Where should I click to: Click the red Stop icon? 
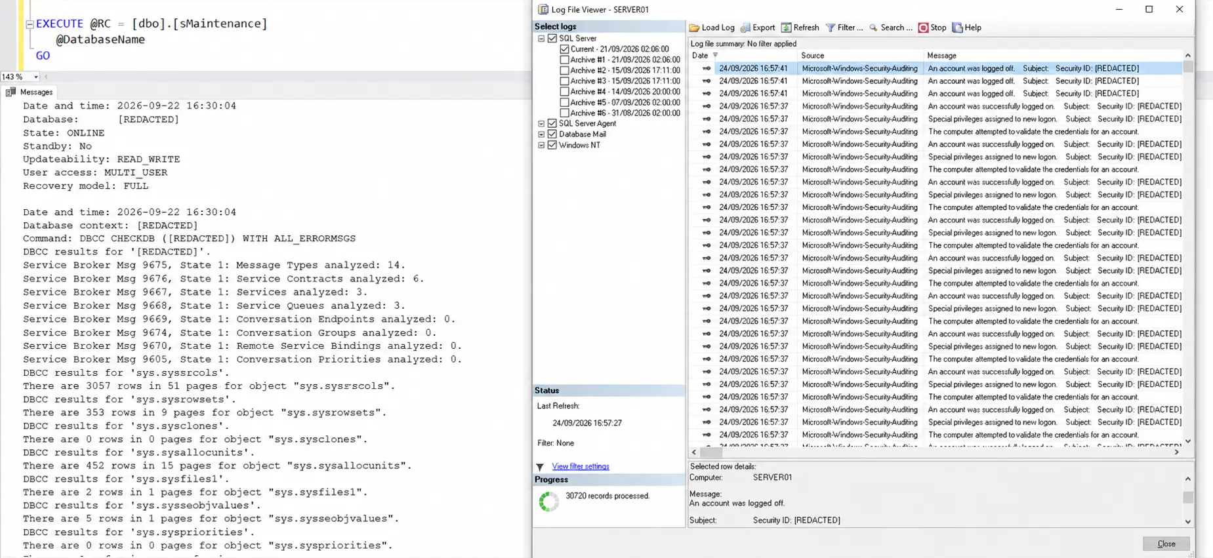(x=923, y=28)
